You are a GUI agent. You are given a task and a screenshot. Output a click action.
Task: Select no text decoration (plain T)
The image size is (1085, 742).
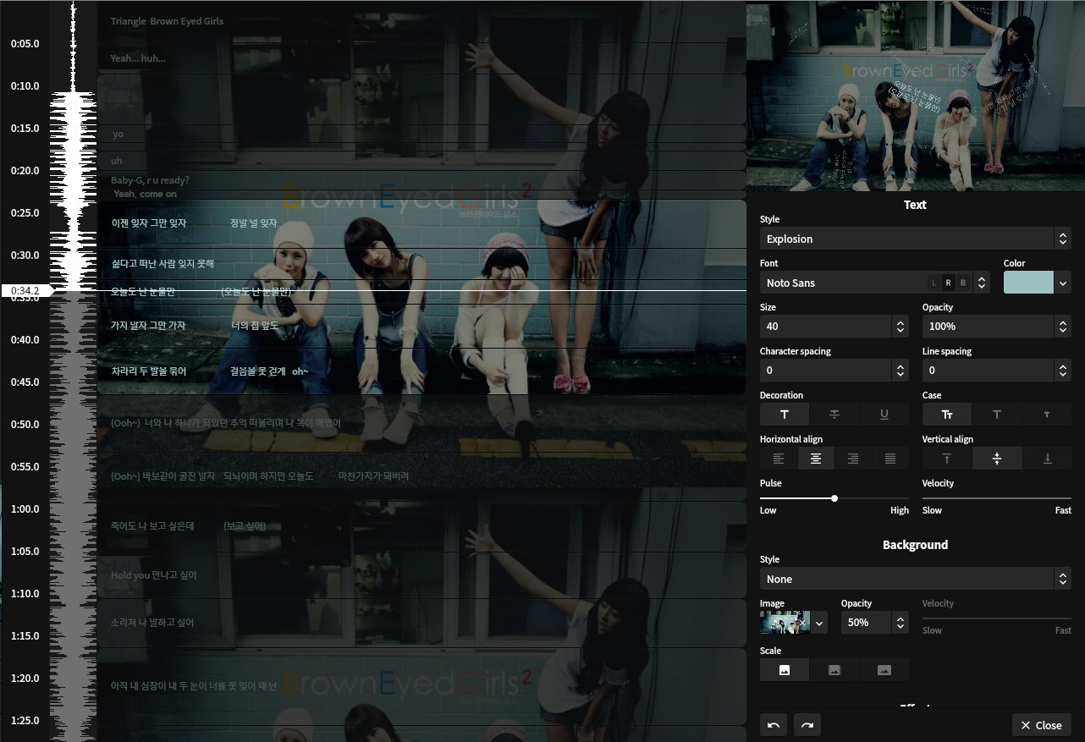point(785,415)
